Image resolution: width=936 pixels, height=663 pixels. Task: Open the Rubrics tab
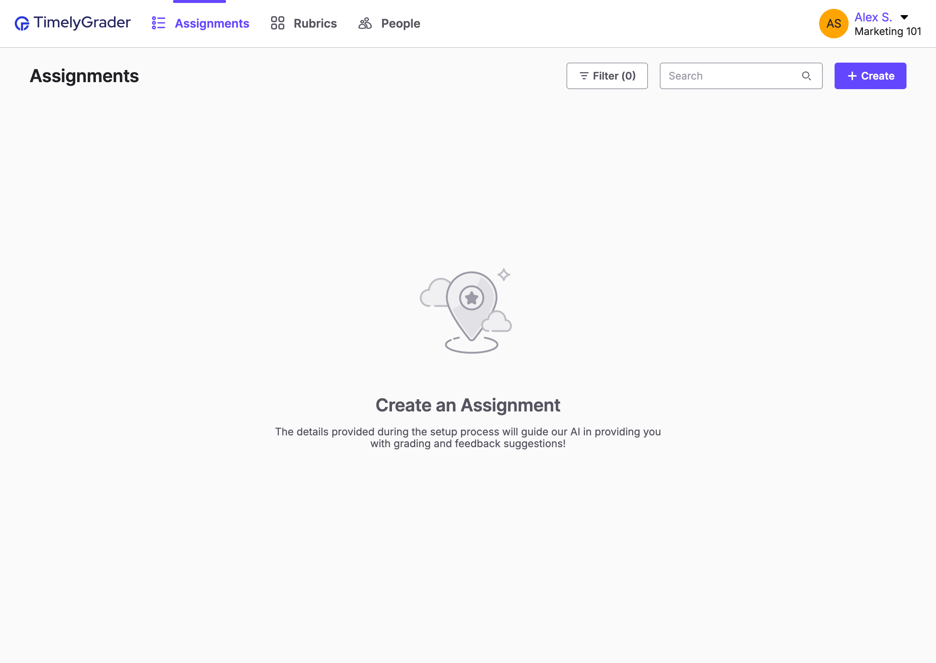click(315, 24)
